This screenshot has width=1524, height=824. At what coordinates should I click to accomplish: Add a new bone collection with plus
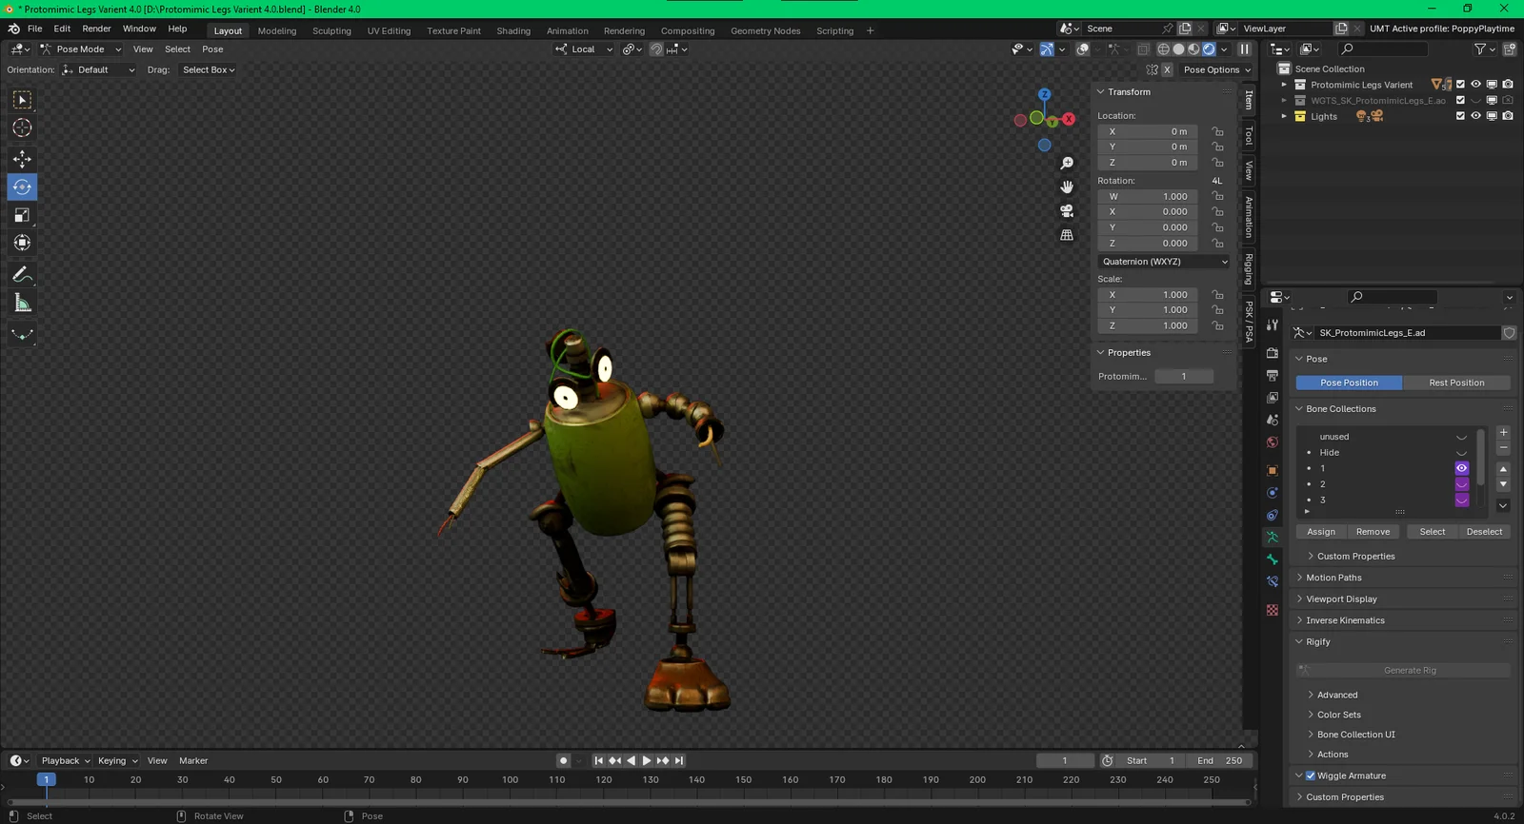pyautogui.click(x=1504, y=433)
